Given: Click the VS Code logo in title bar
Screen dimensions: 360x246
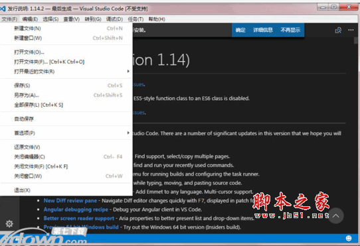Looking at the screenshot, I should click(3, 9).
